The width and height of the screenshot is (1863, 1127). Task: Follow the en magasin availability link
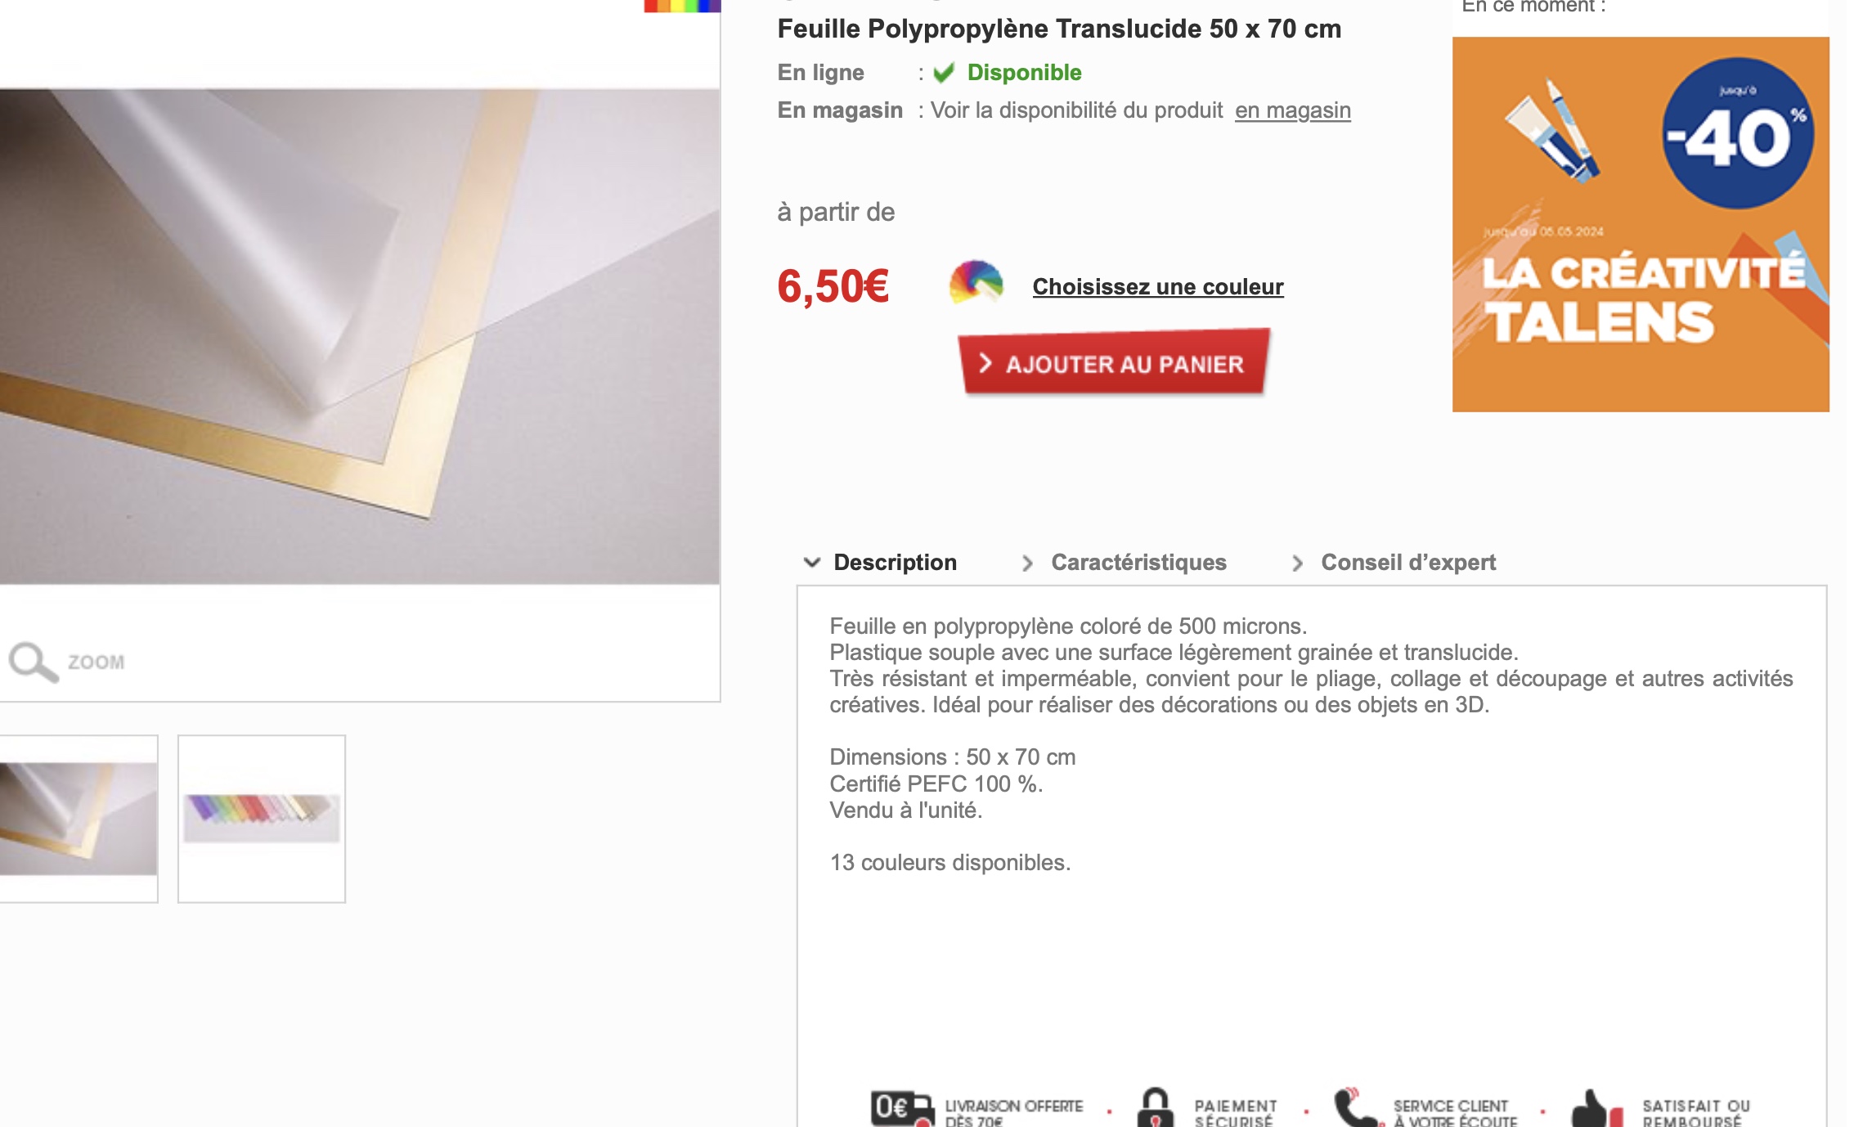(1292, 110)
